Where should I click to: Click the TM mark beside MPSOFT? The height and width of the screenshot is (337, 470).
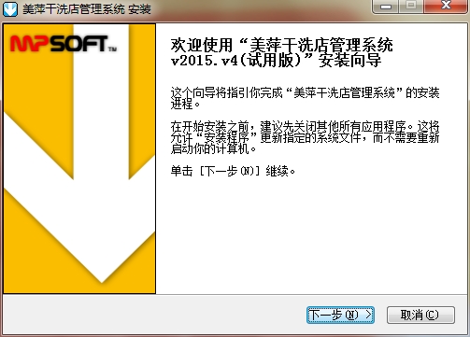tap(112, 49)
